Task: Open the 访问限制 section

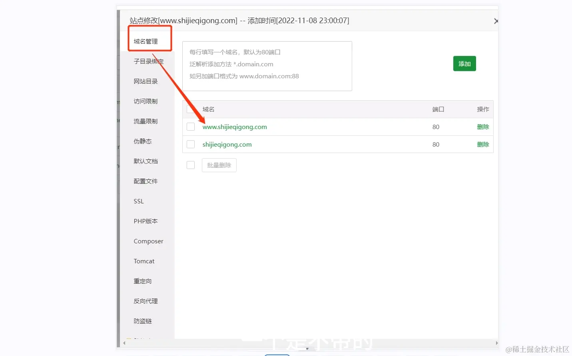Action: tap(145, 101)
